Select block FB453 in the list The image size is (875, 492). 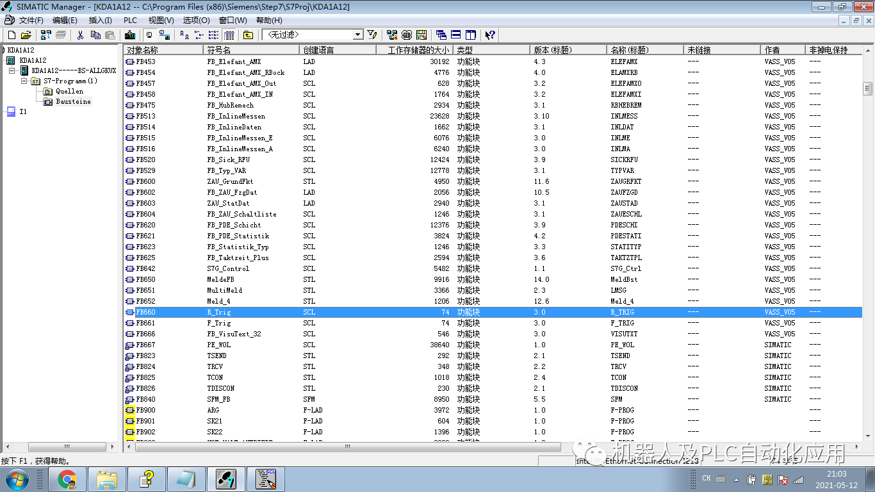tap(145, 61)
